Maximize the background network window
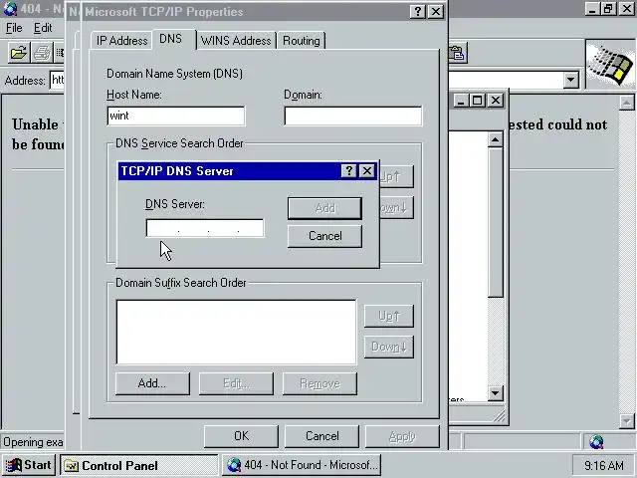 tap(478, 100)
